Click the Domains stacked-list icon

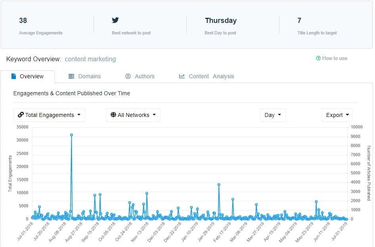(71, 76)
